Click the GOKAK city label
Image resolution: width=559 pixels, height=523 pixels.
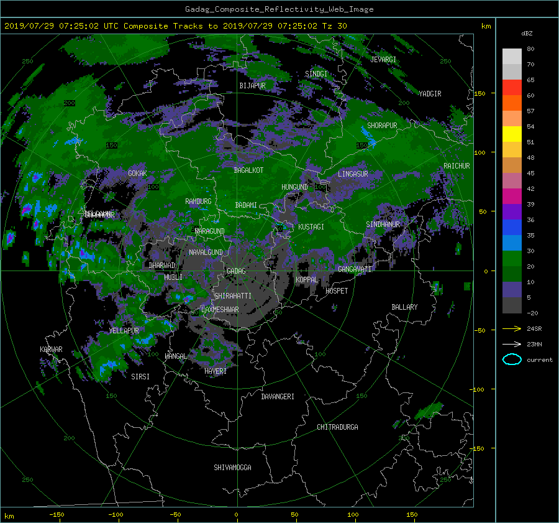(x=137, y=173)
